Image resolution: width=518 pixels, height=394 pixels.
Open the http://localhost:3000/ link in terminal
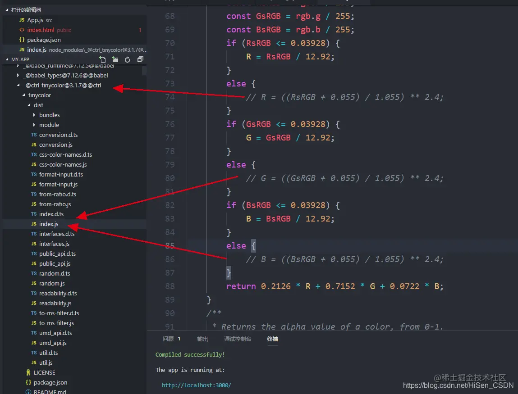point(196,385)
